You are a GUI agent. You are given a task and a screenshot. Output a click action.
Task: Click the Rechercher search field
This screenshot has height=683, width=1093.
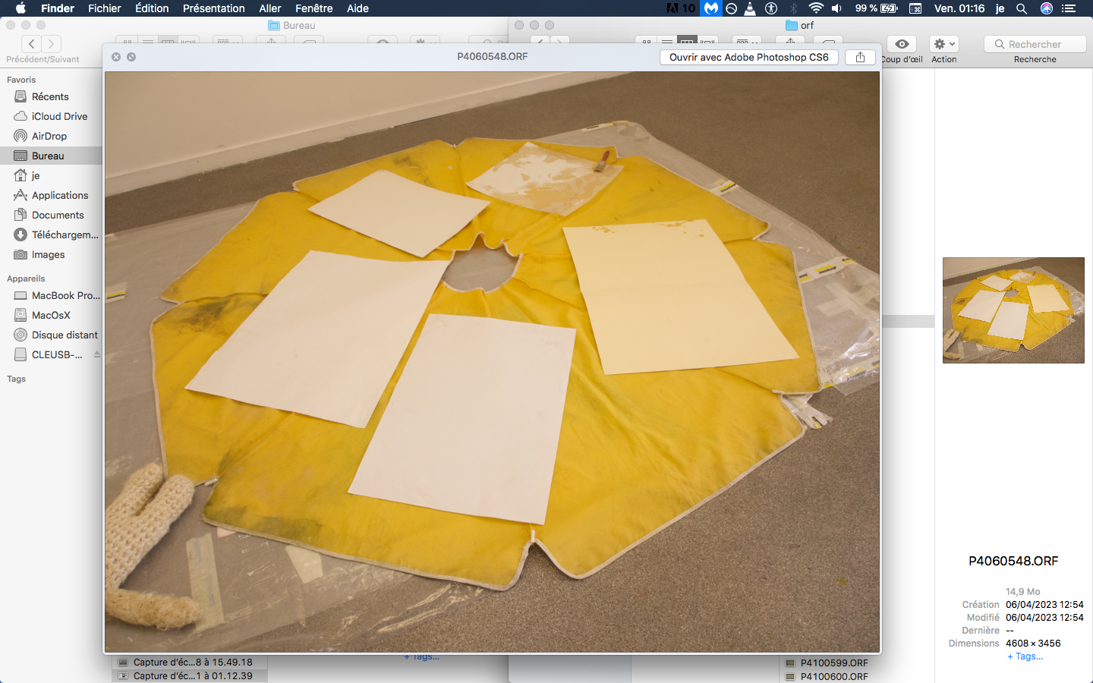[1035, 44]
